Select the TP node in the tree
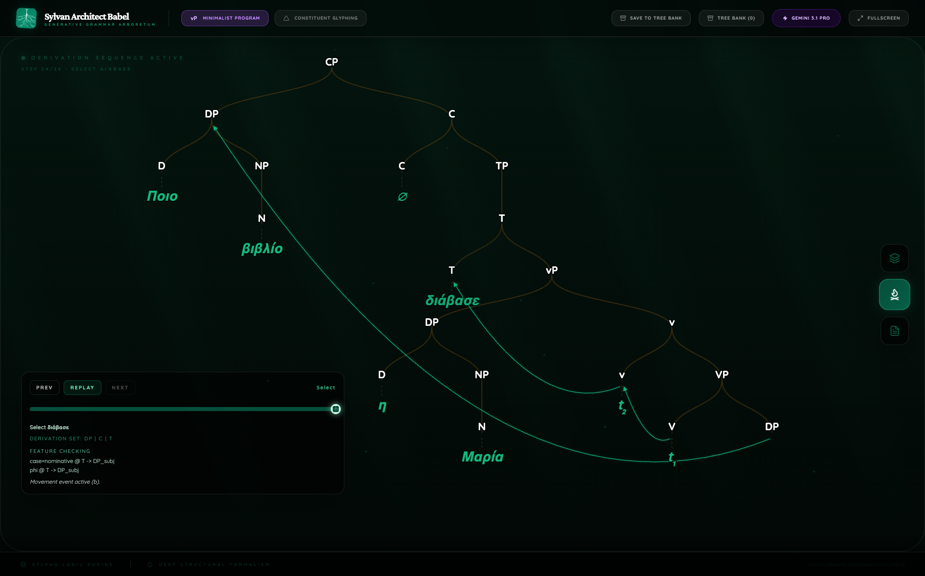This screenshot has height=576, width=925. (502, 166)
